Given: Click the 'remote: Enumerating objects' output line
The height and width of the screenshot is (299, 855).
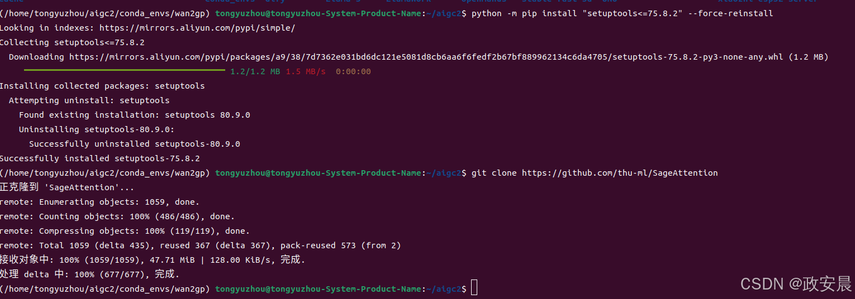Looking at the screenshot, I should pyautogui.click(x=99, y=202).
